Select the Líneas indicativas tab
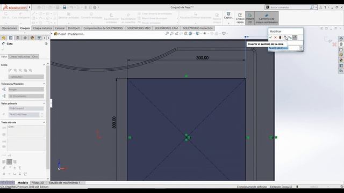Viewport: 344px width, 193px height. click(19, 57)
